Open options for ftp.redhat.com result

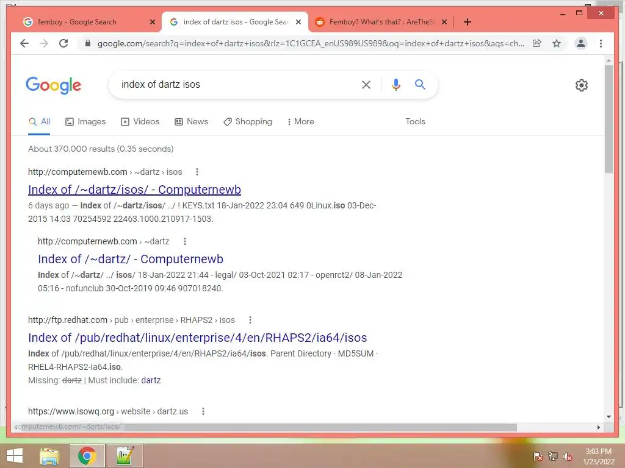(250, 320)
